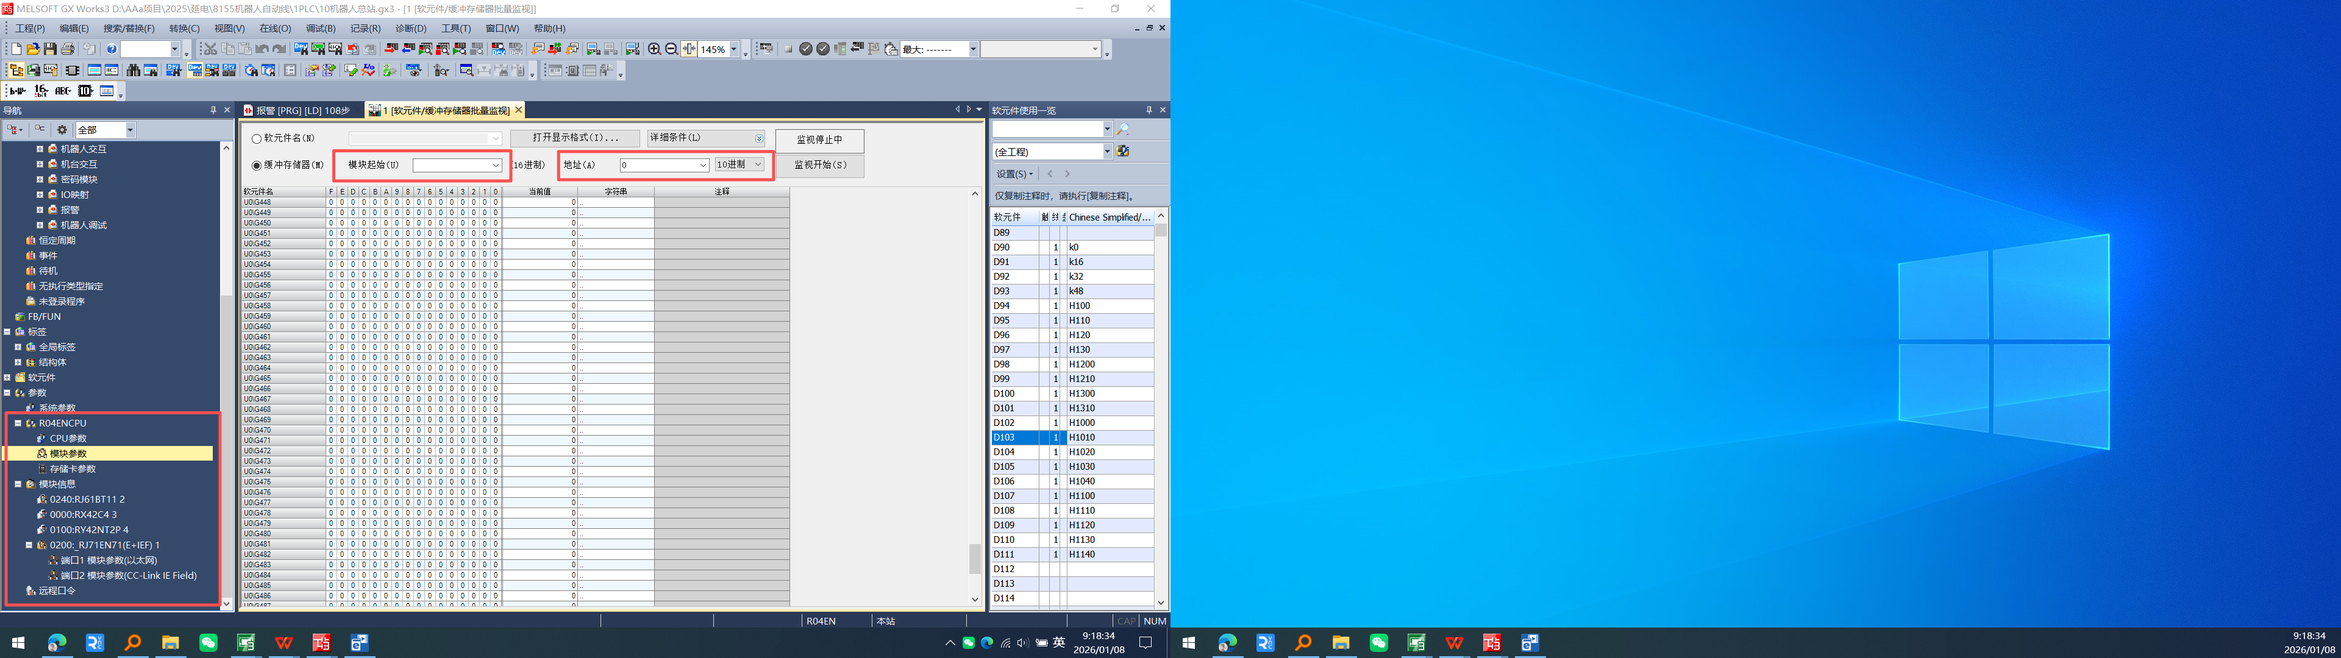
Task: Select the 缓冲存储器 radio button
Action: (x=256, y=165)
